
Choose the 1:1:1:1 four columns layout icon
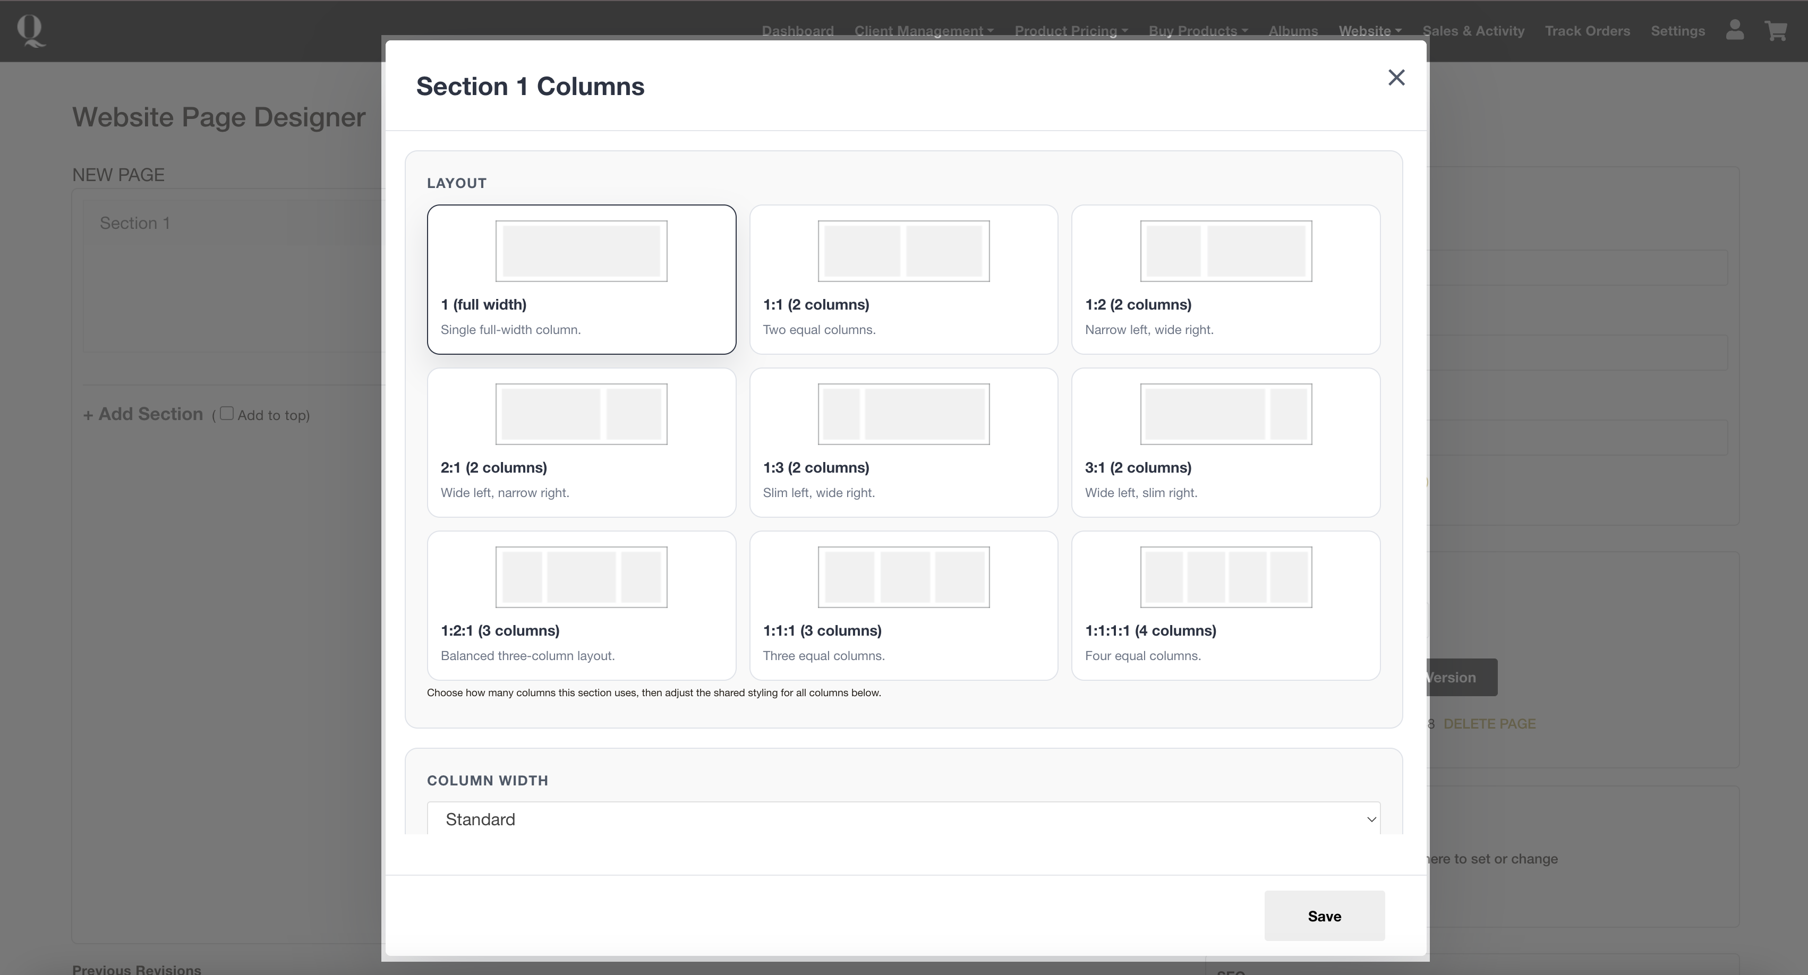1225,577
